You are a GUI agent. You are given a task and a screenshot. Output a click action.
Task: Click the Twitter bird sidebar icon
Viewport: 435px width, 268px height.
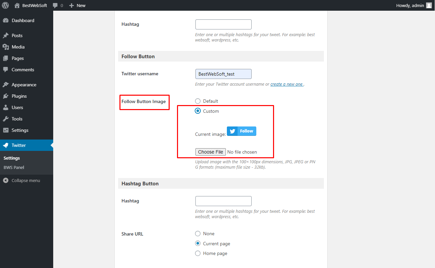pos(6,145)
